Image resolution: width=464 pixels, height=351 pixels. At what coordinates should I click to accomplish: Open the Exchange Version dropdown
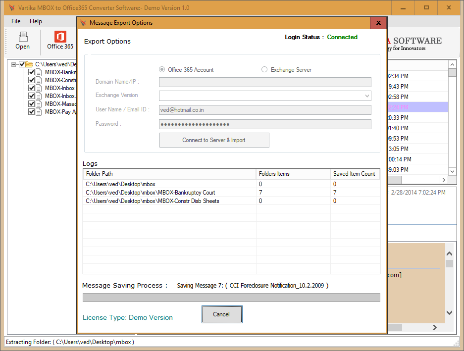tap(367, 96)
